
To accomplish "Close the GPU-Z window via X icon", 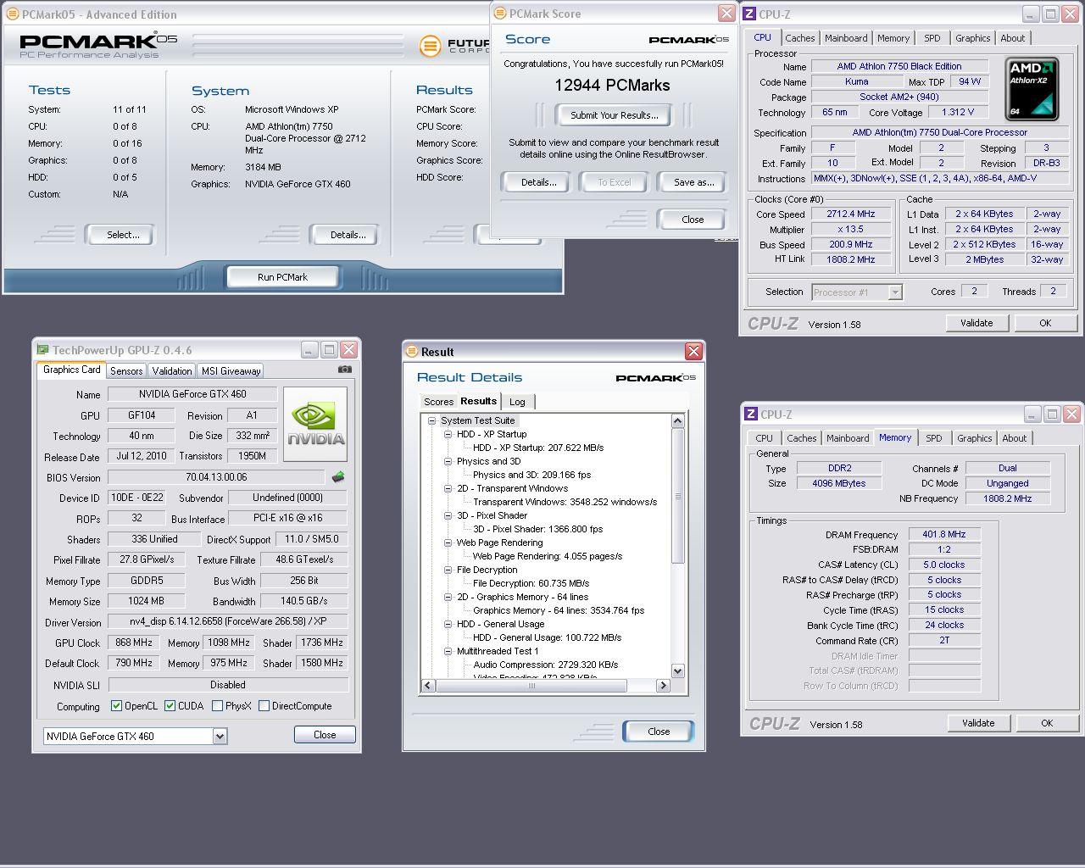I will coord(348,349).
